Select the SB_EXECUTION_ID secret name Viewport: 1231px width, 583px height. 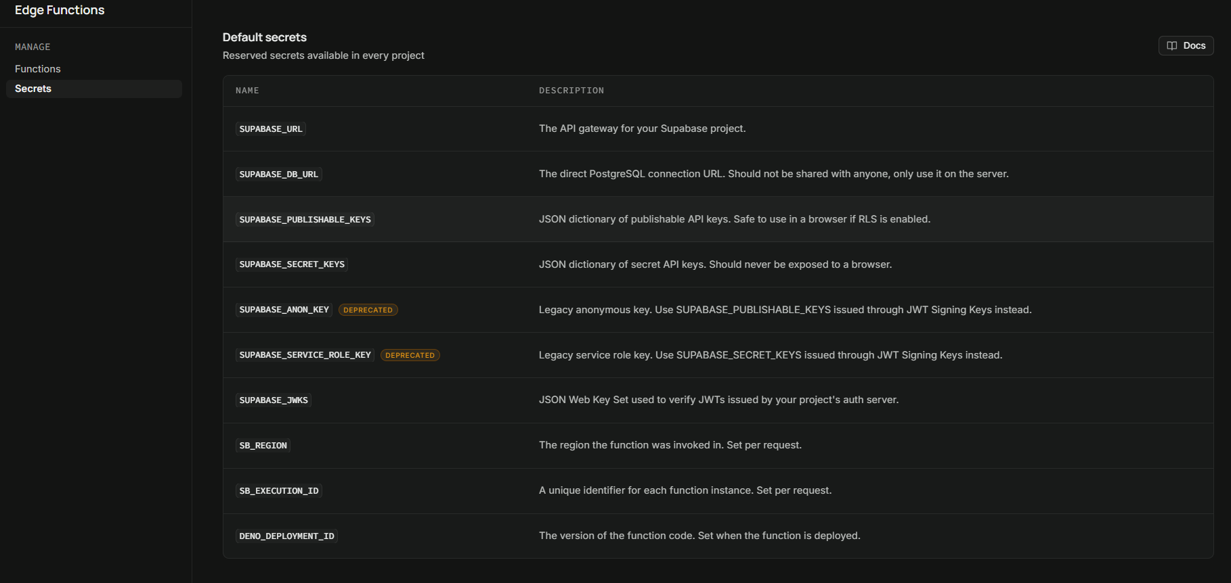pos(279,491)
